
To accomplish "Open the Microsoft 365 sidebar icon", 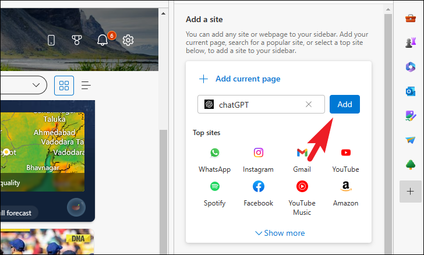I will [x=410, y=67].
